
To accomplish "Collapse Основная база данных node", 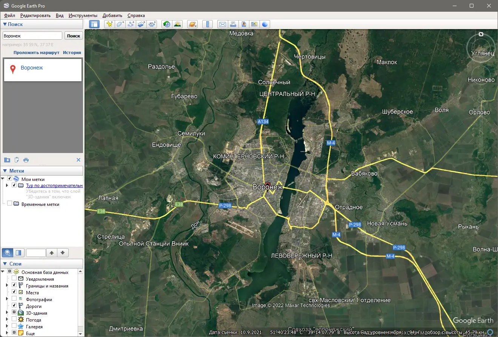I will point(3,272).
